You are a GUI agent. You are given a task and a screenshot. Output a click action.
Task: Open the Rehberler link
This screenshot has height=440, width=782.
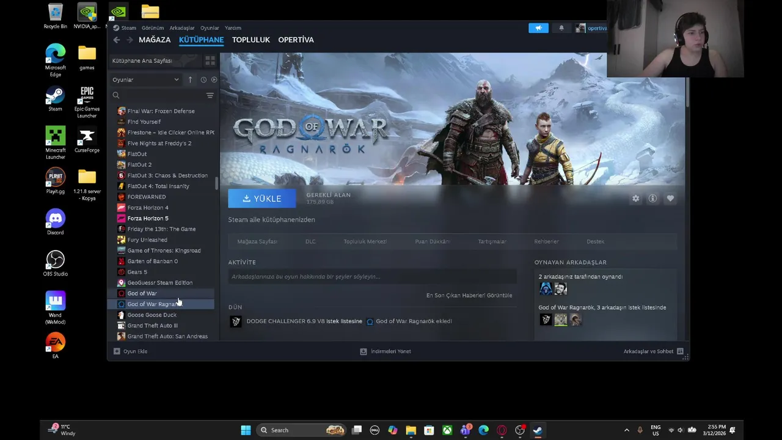(546, 241)
